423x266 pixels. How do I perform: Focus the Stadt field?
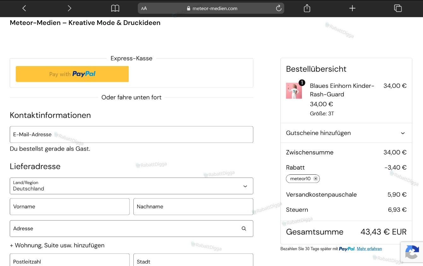coord(193,260)
